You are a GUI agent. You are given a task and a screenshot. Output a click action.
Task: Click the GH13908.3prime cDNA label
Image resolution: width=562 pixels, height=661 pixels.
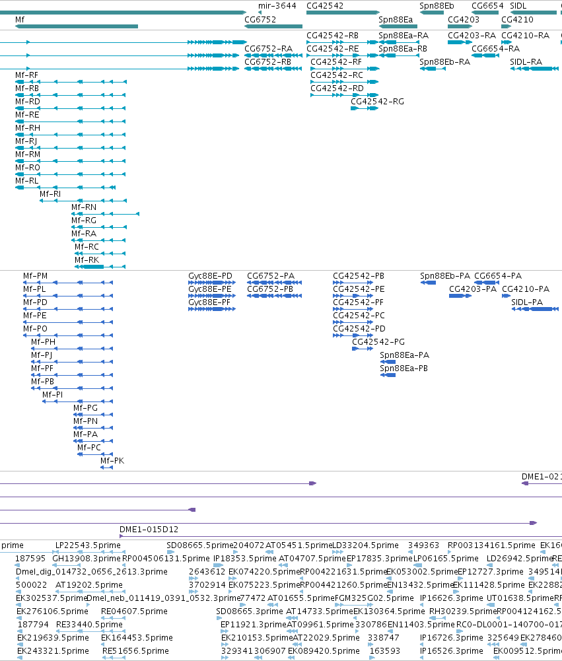click(x=87, y=559)
